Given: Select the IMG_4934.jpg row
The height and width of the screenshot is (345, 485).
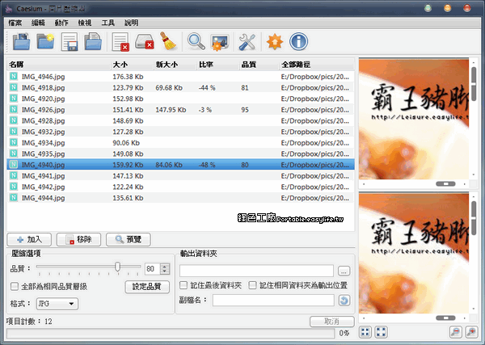Looking at the screenshot, I should (180, 143).
